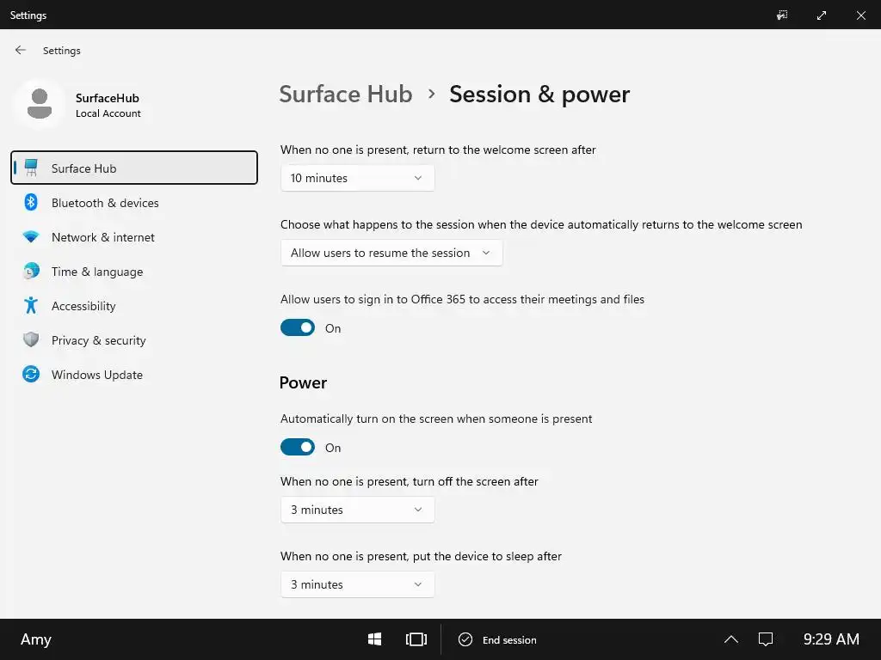Click the Windows Update sync icon
This screenshot has width=881, height=660.
(31, 374)
